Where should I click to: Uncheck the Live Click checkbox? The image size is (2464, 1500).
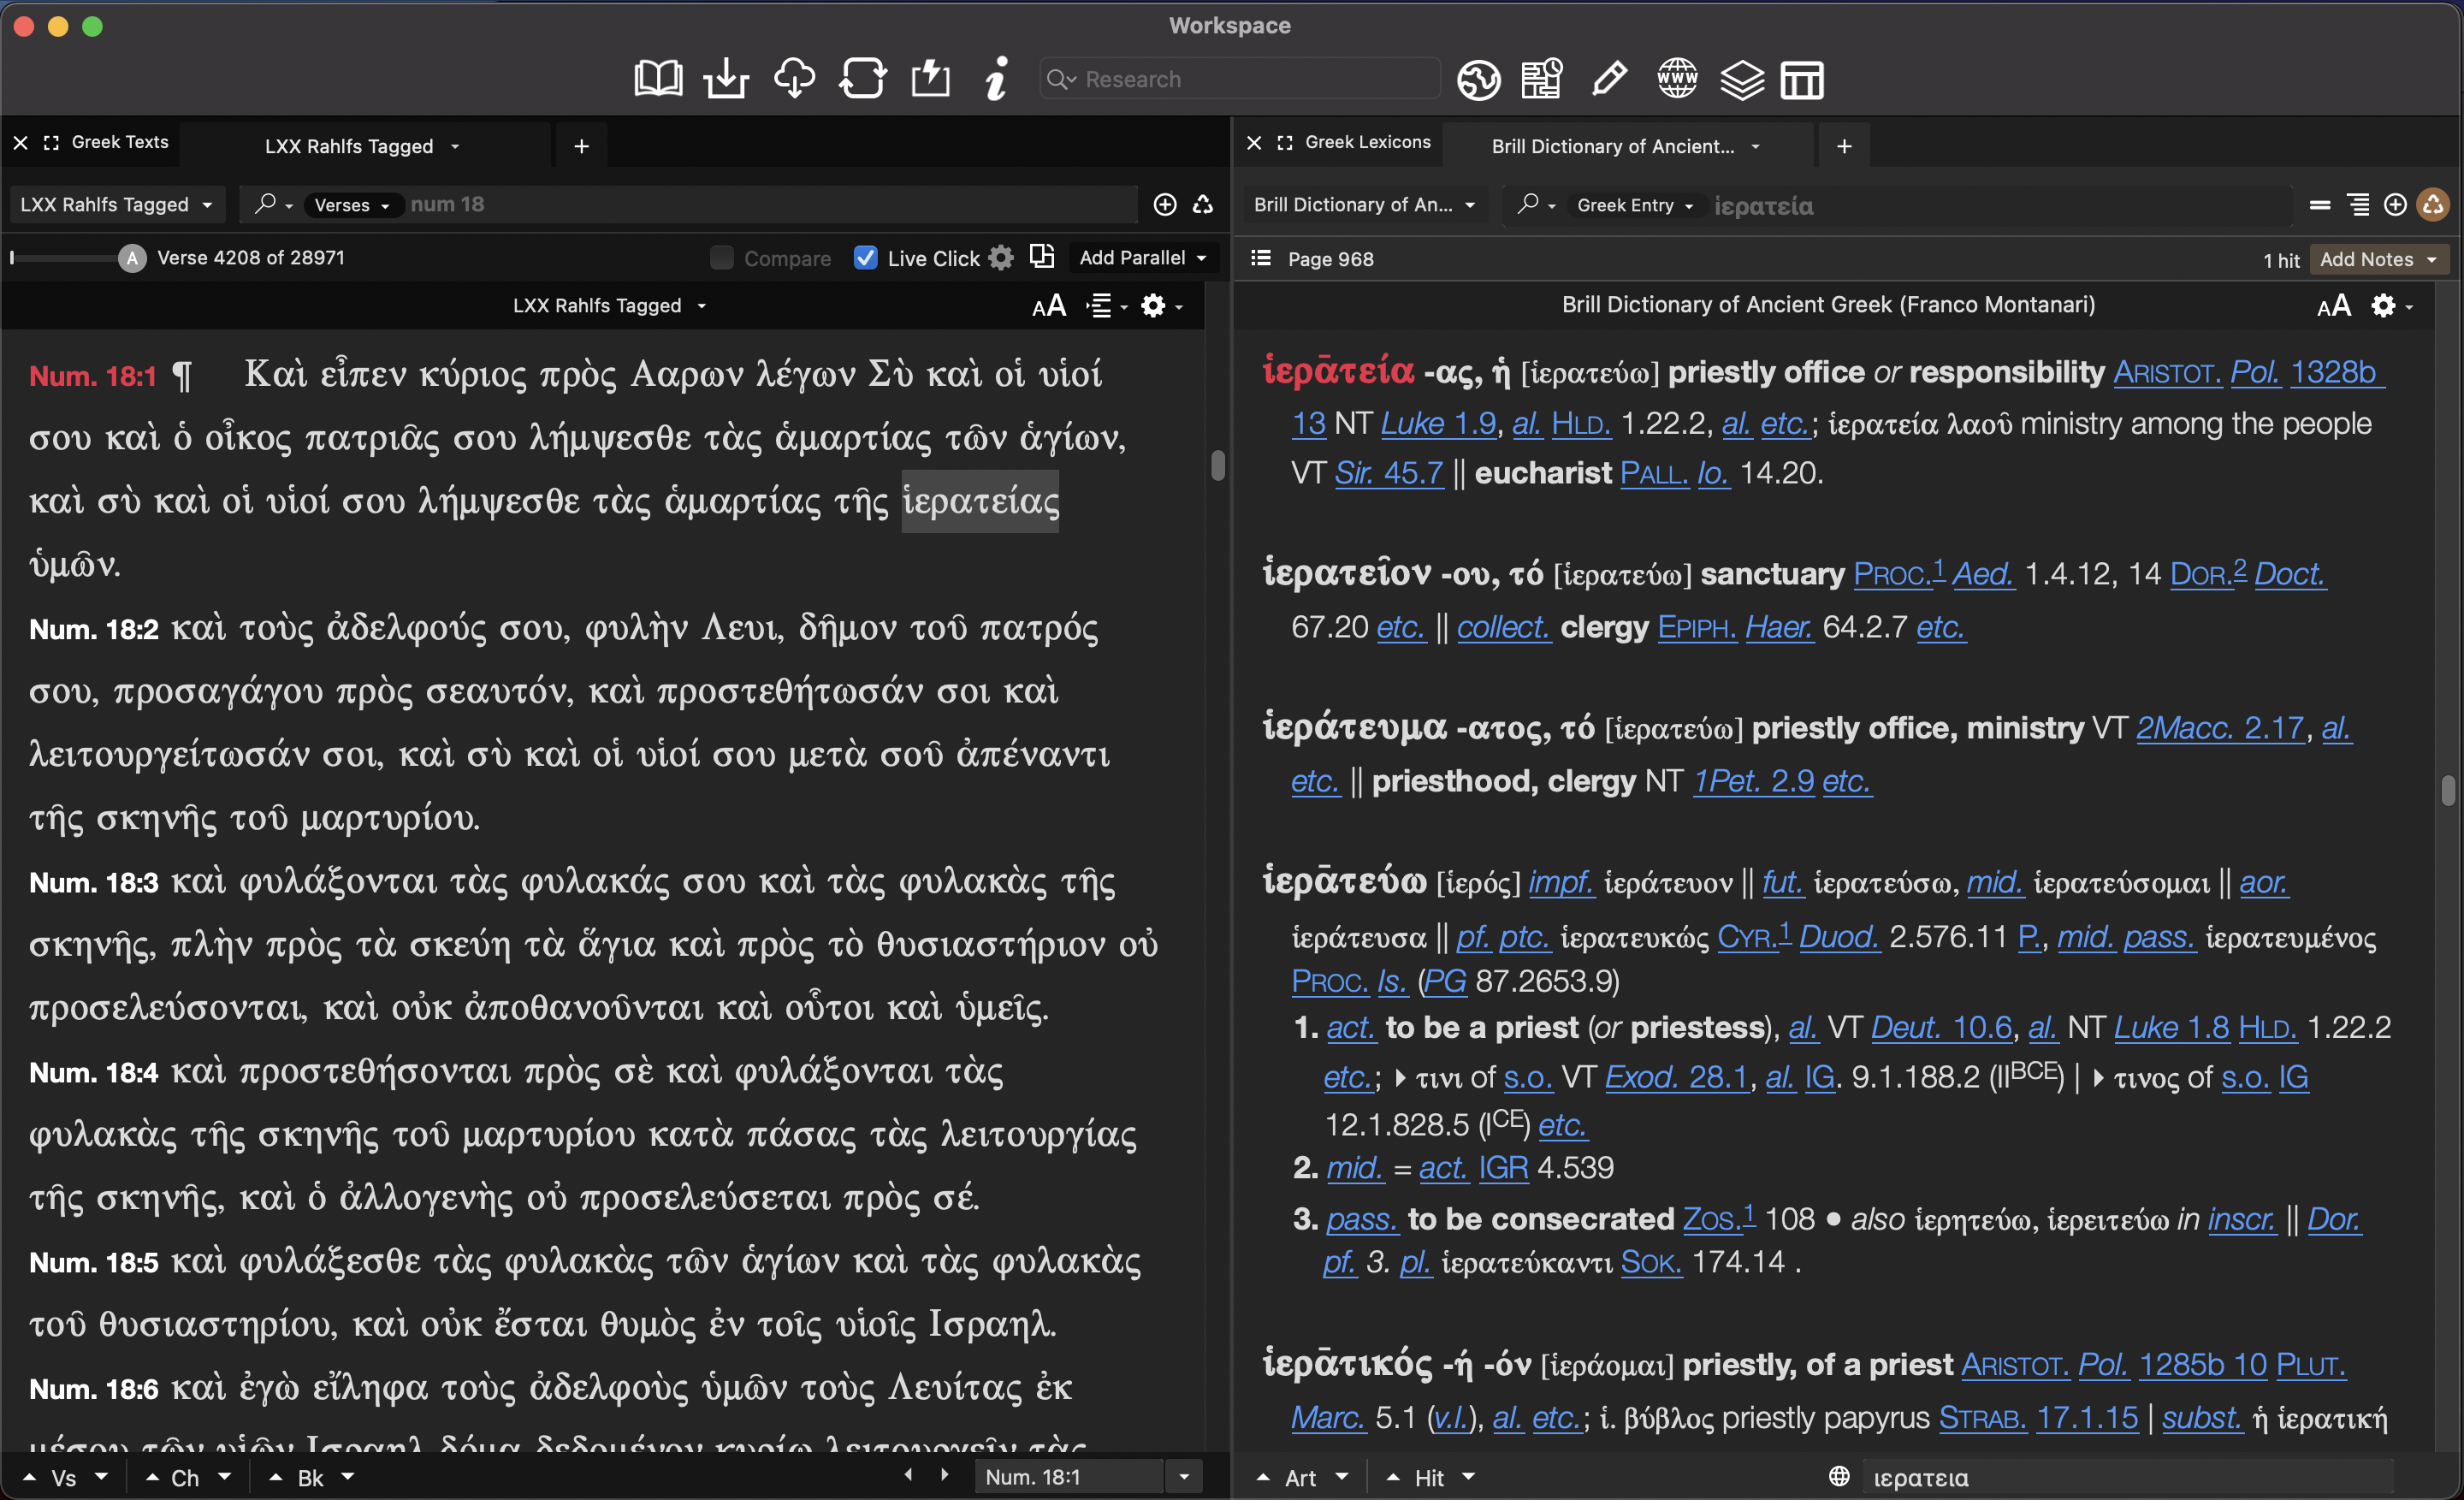point(866,258)
